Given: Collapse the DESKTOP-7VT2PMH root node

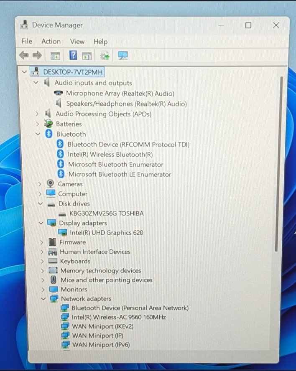Looking at the screenshot, I should click(x=24, y=71).
